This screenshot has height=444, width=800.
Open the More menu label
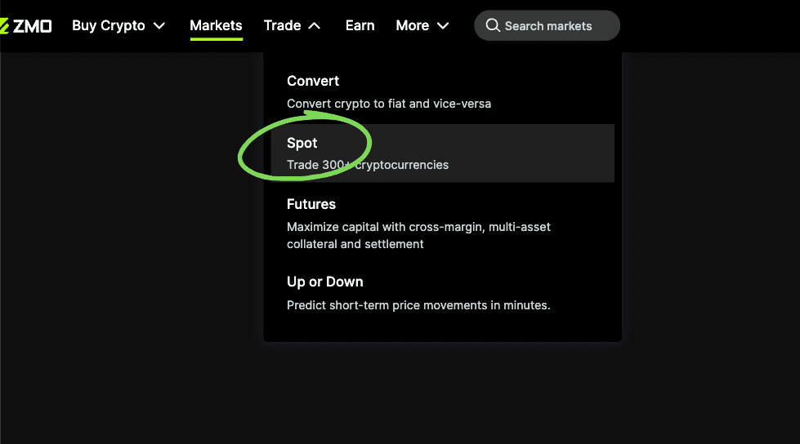click(x=412, y=25)
